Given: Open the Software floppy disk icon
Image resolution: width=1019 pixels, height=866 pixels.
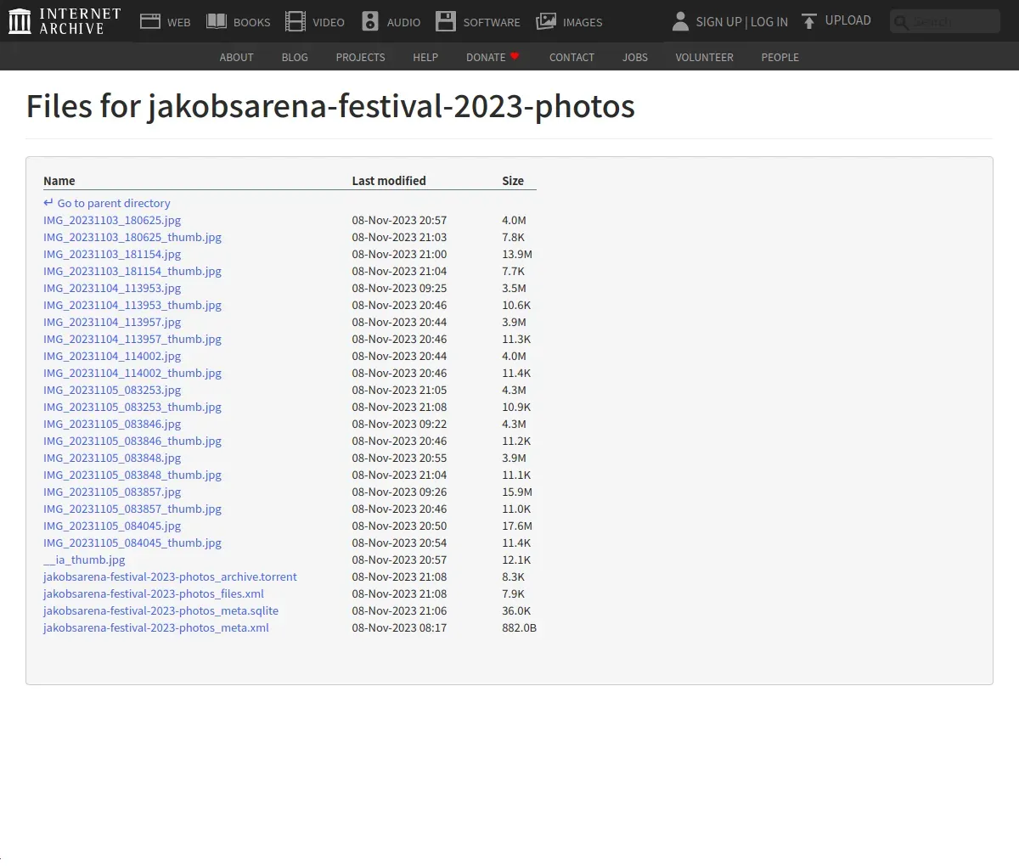Looking at the screenshot, I should (446, 21).
